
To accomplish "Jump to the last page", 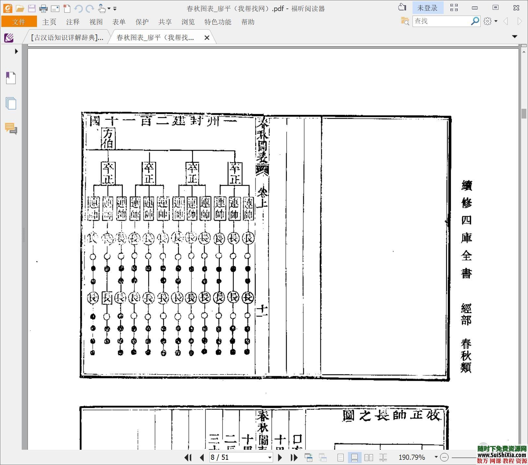I will click(294, 458).
